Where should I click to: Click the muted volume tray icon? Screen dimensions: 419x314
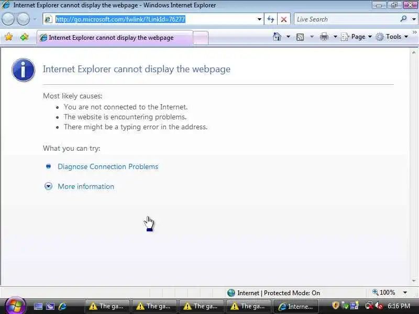tap(379, 306)
